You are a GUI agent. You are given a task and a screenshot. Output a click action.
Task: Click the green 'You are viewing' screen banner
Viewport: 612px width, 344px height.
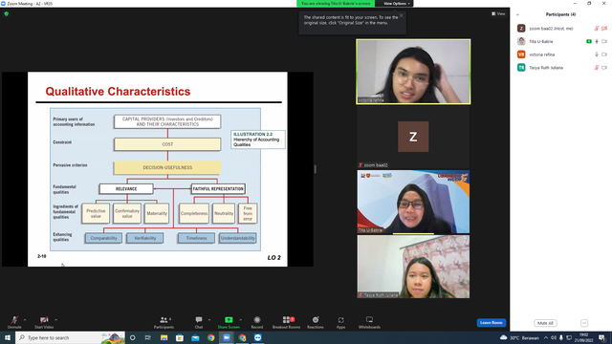pos(336,4)
